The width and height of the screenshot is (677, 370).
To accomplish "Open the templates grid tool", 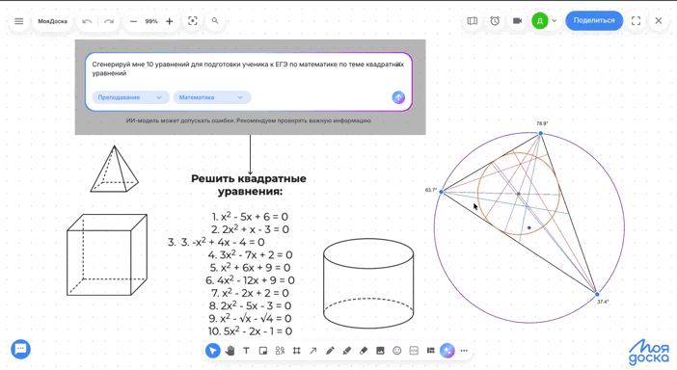I will coord(430,351).
